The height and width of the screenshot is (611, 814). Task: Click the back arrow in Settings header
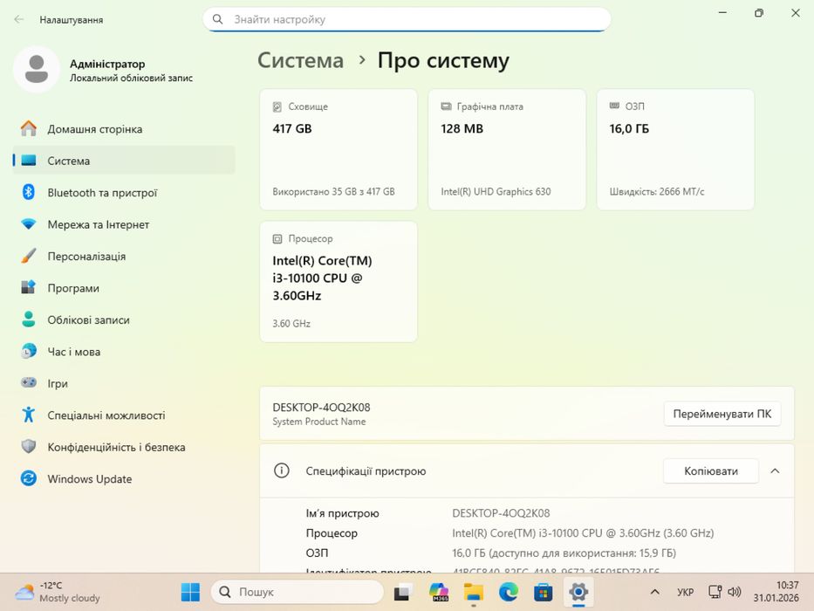click(19, 20)
